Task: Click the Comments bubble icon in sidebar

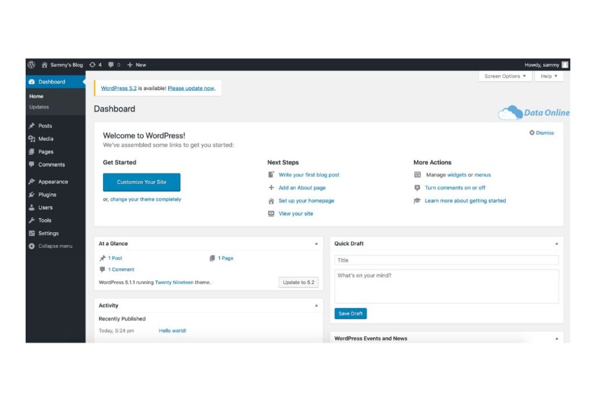Action: click(x=31, y=165)
